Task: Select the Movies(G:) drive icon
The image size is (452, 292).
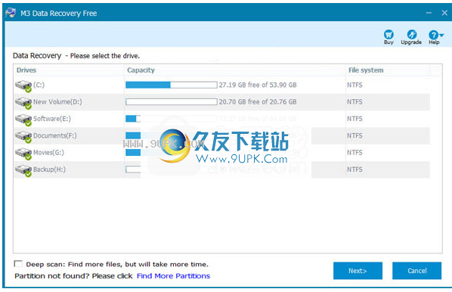Action: (x=23, y=154)
